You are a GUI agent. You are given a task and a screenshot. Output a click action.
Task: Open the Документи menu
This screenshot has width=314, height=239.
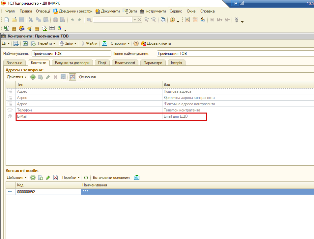tap(108, 11)
